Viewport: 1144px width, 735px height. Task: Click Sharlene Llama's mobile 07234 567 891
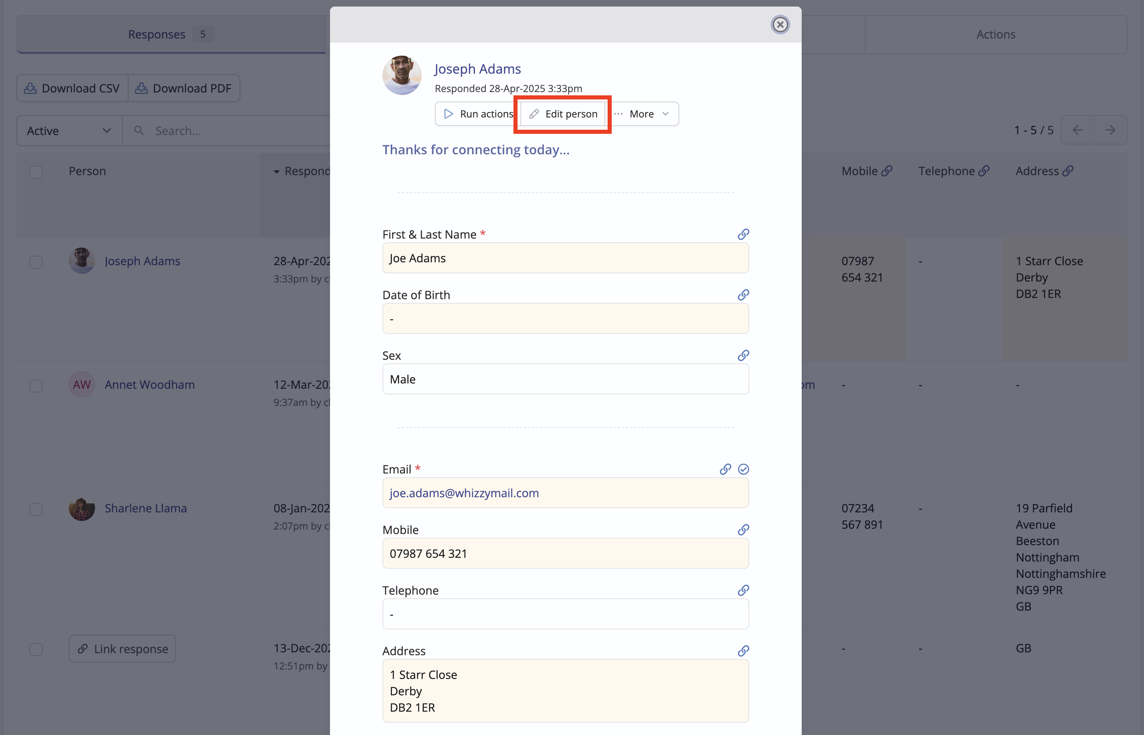point(862,516)
